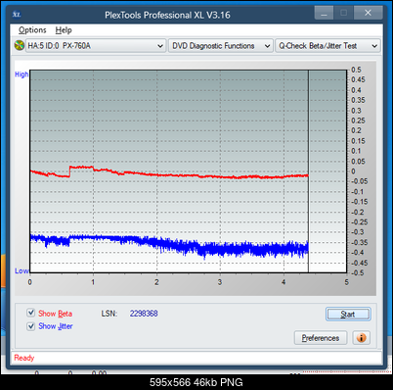
Task: Click the Start button
Action: pyautogui.click(x=348, y=314)
